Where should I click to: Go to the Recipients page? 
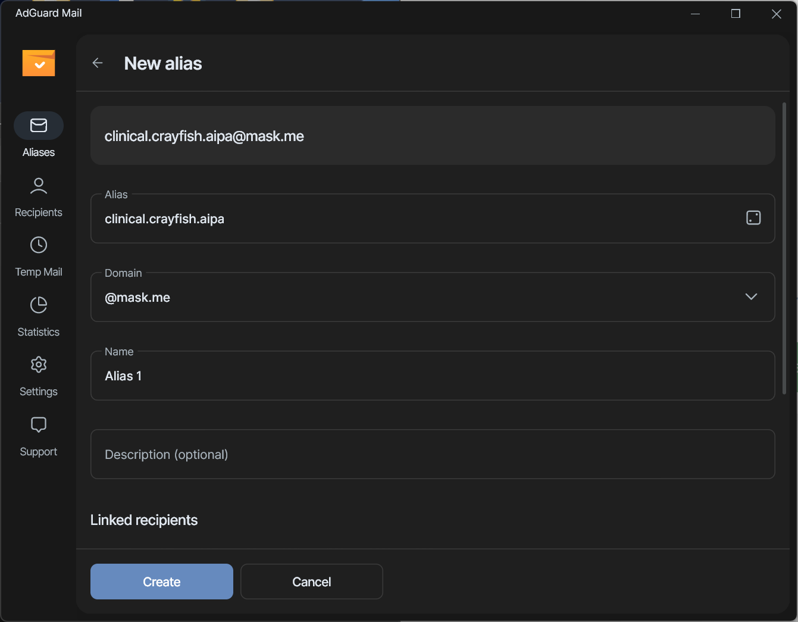click(39, 197)
